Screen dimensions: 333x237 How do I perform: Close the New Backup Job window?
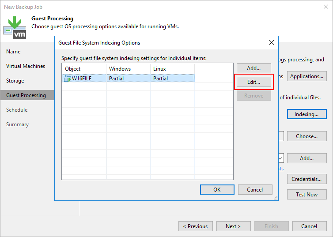324,7
